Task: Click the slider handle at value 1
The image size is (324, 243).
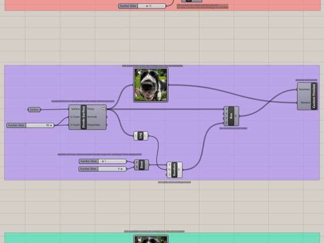Action: [103, 161]
